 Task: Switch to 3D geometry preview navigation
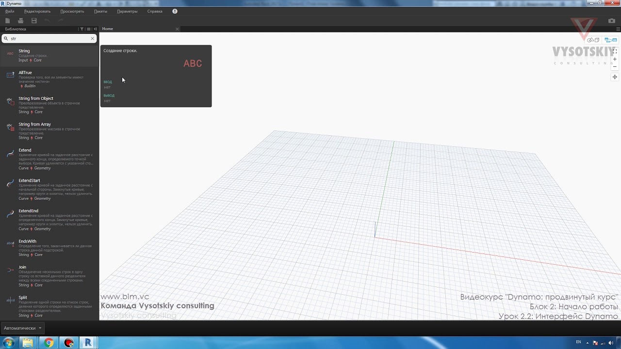coord(593,40)
